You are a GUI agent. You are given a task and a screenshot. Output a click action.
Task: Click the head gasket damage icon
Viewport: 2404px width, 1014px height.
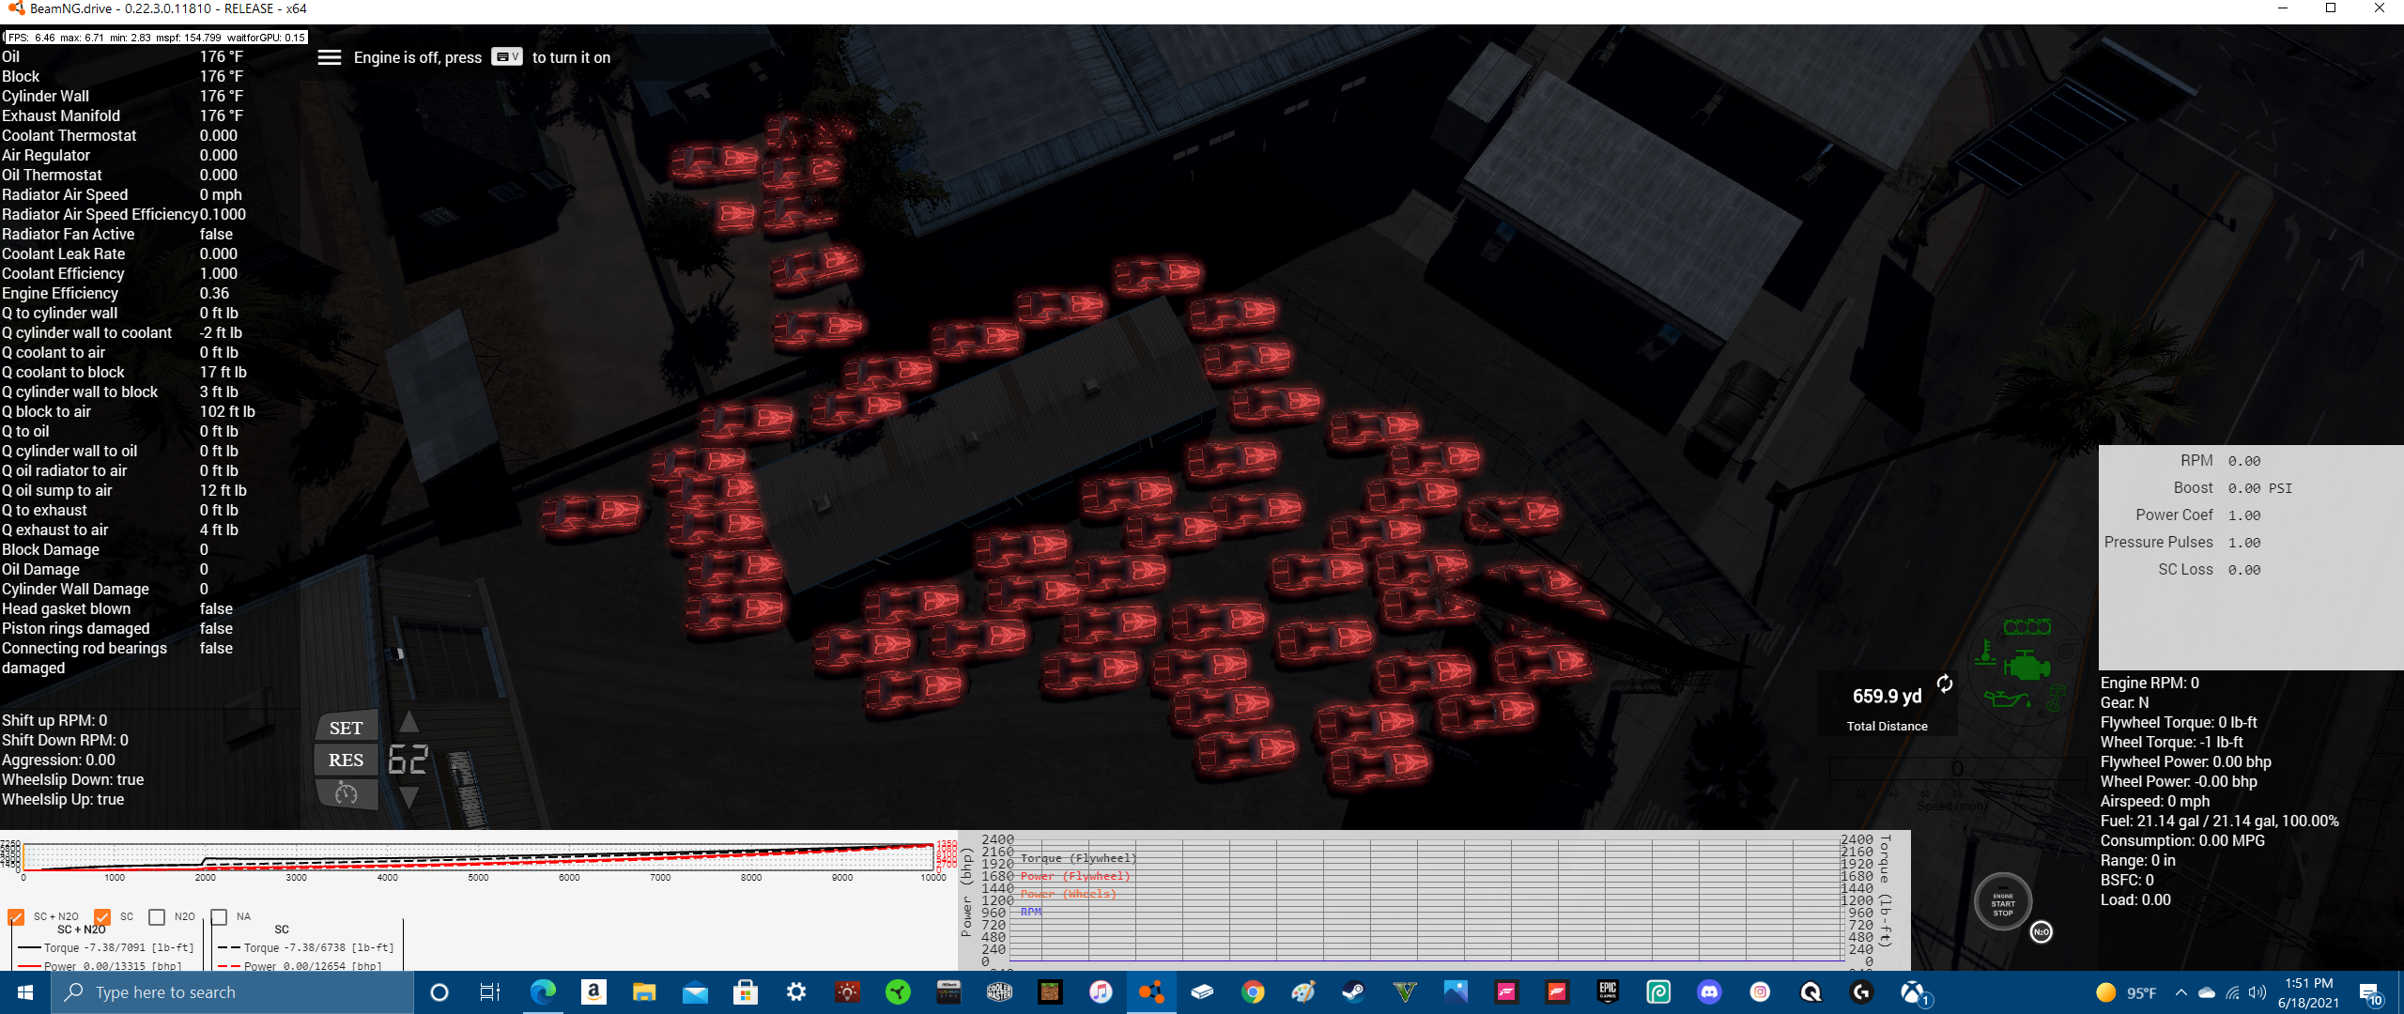pyautogui.click(x=2027, y=627)
